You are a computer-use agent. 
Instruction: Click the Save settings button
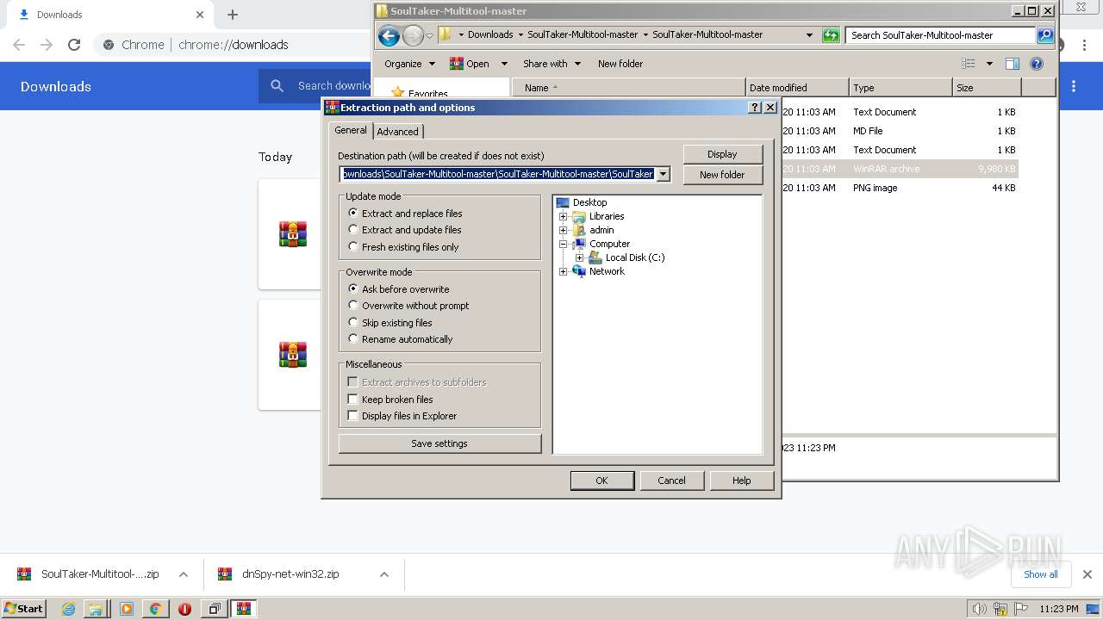[x=439, y=443]
